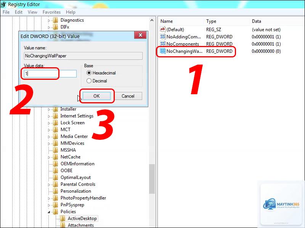Click the Value data input field
Image resolution: width=305 pixels, height=228 pixels.
click(50, 73)
